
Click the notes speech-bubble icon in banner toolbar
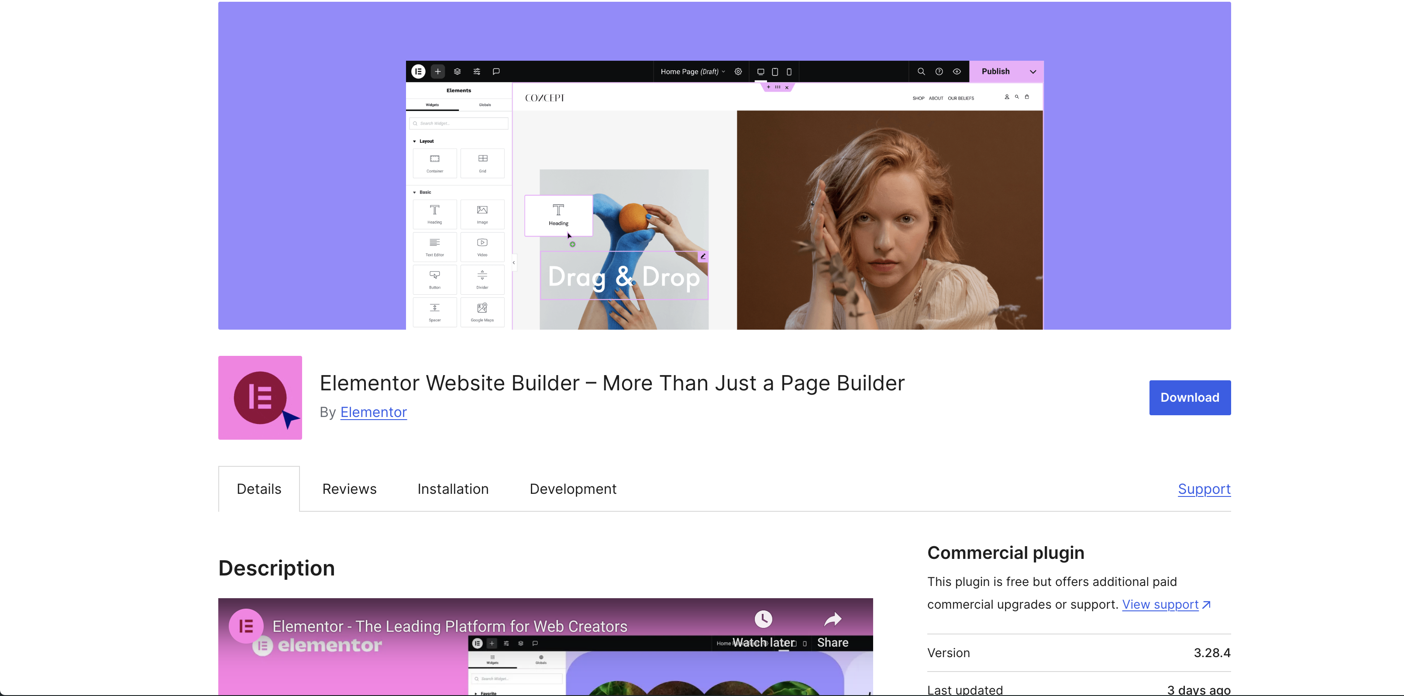(x=496, y=72)
